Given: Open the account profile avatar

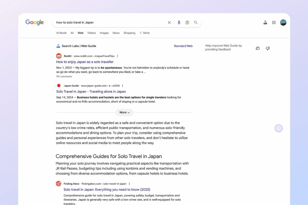Looking at the screenshot, I should [283, 23].
